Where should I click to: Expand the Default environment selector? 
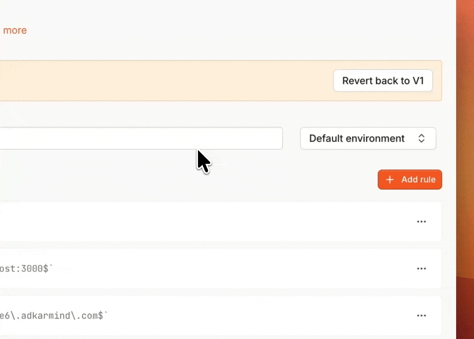click(x=368, y=138)
